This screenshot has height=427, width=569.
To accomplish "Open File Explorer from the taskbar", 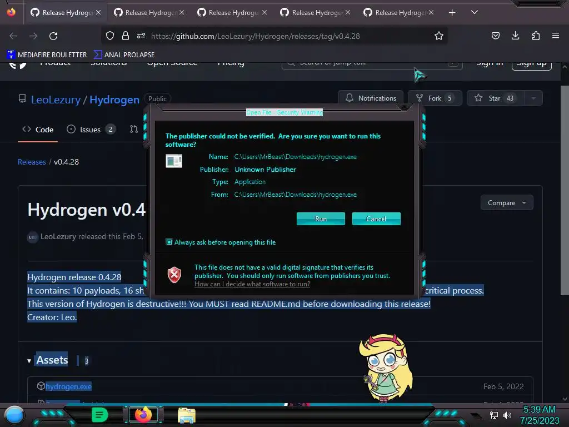I will point(187,415).
